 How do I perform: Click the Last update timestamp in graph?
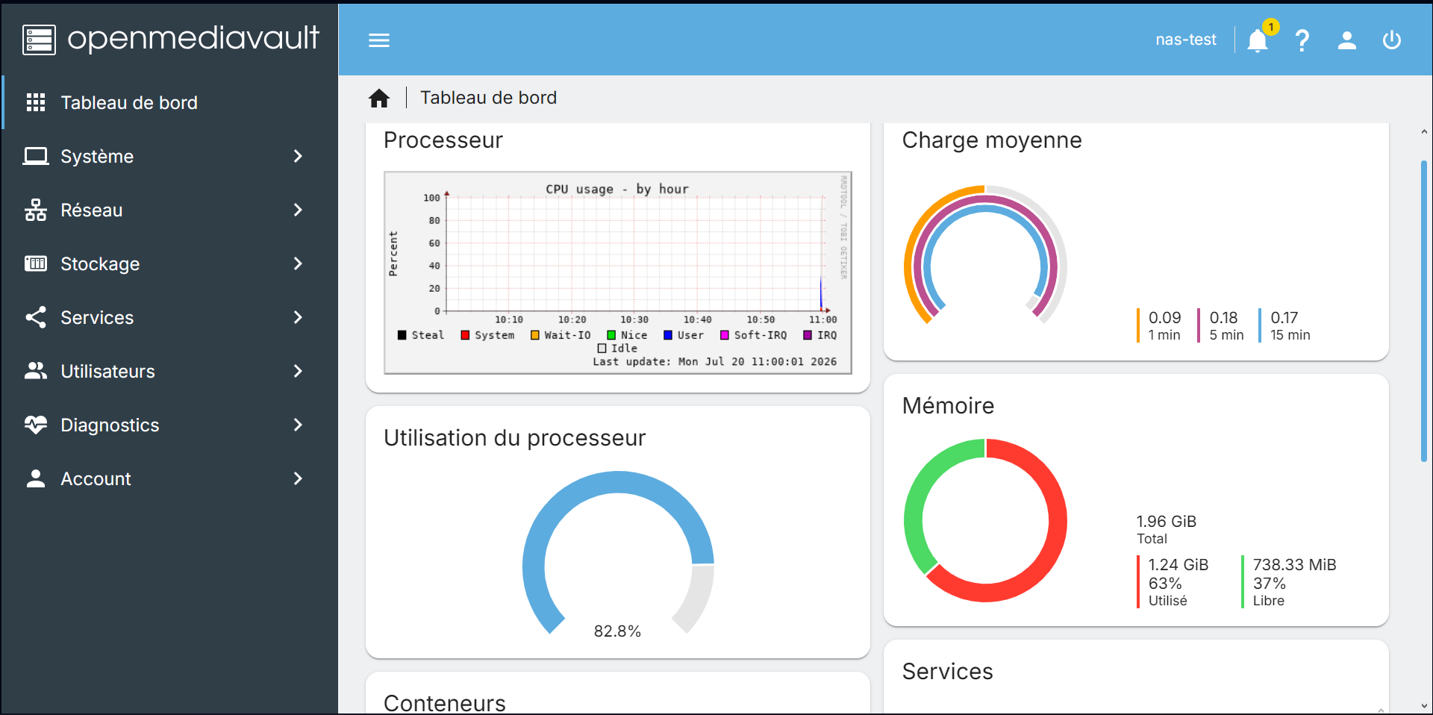(714, 362)
